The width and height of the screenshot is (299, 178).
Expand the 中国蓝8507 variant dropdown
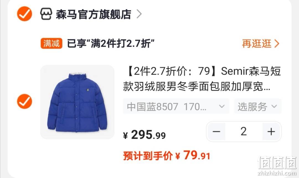pos(176,106)
